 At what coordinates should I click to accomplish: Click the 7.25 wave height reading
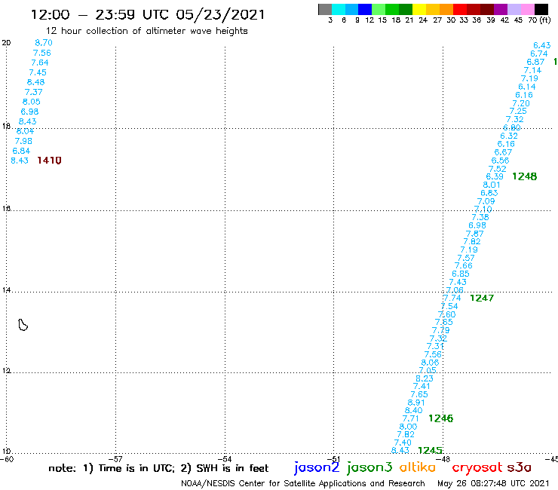(x=518, y=111)
